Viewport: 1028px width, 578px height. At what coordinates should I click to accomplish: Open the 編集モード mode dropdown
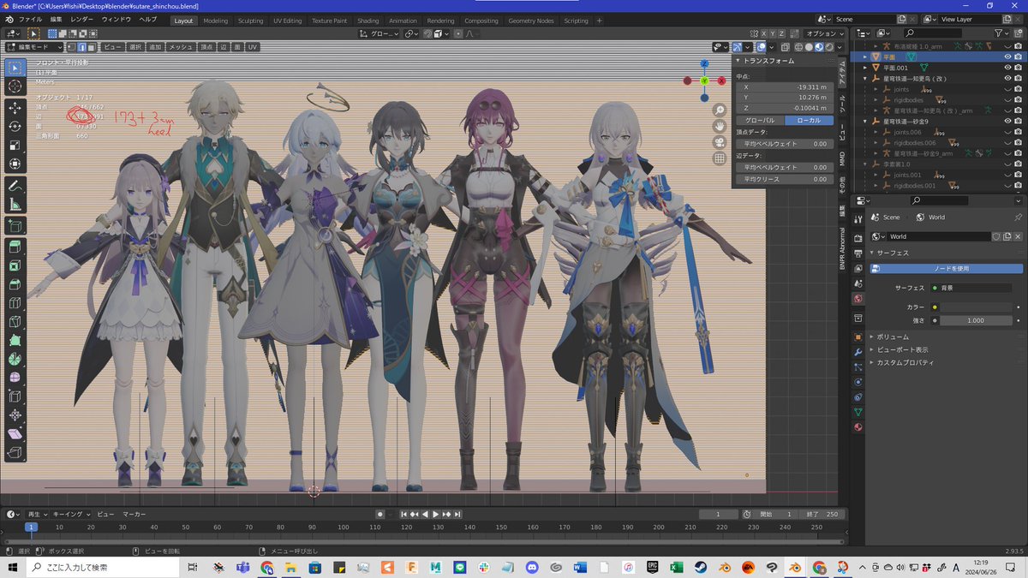pyautogui.click(x=35, y=47)
